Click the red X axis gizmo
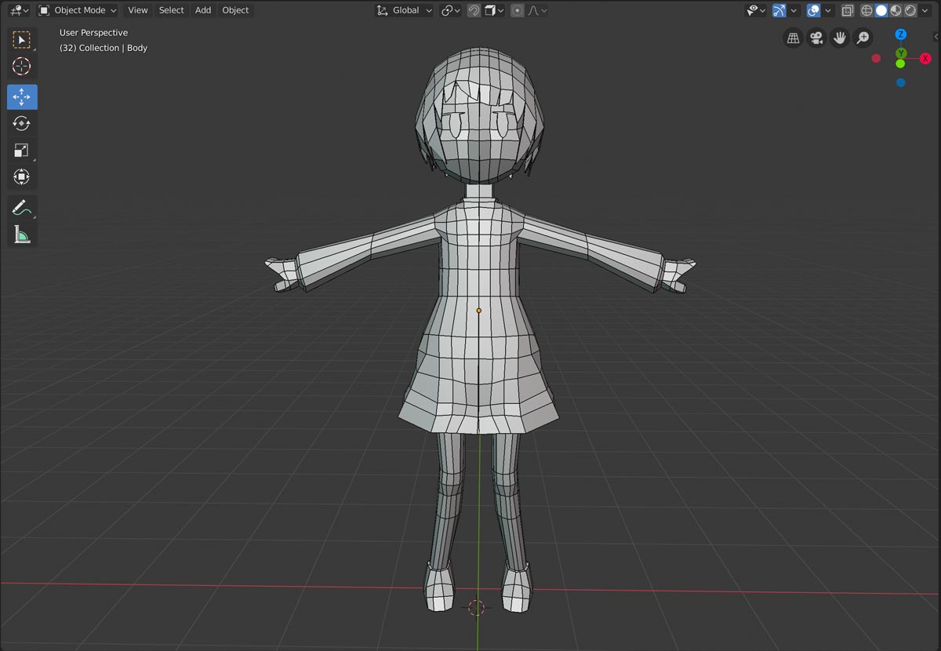Image resolution: width=941 pixels, height=651 pixels. pos(925,59)
